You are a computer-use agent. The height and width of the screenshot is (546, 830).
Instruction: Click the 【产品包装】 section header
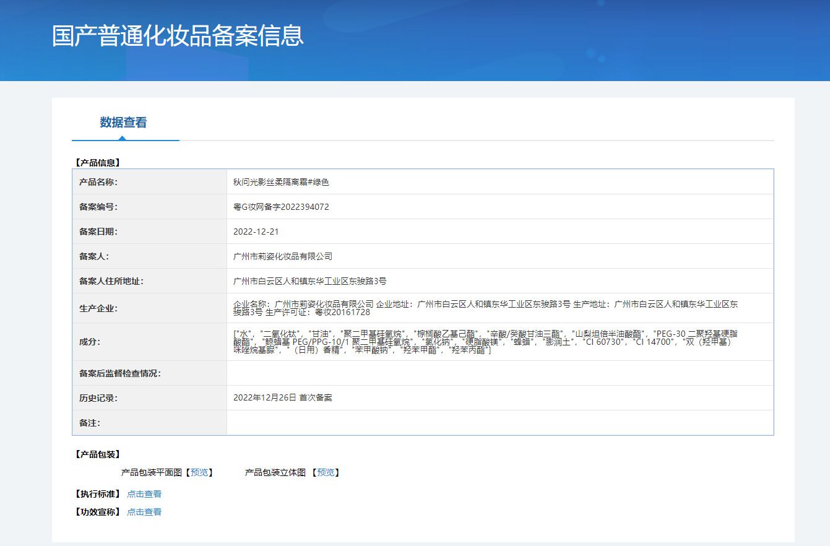(97, 454)
